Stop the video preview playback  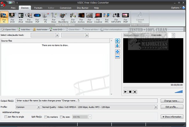pos(130,92)
